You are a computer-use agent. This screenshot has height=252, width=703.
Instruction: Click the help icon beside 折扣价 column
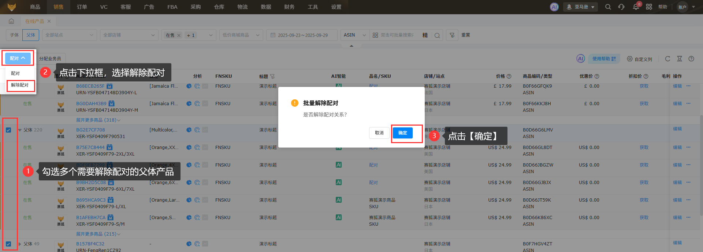click(646, 76)
